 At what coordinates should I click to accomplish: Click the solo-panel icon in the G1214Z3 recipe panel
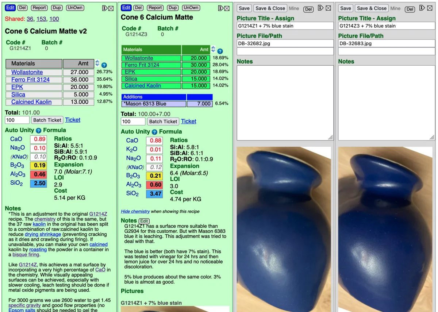tap(220, 8)
